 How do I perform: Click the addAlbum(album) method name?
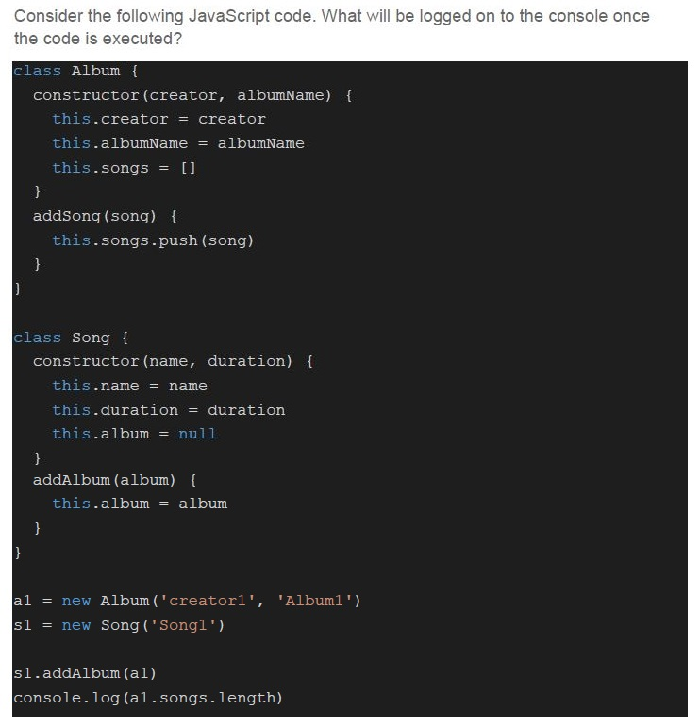pyautogui.click(x=104, y=480)
